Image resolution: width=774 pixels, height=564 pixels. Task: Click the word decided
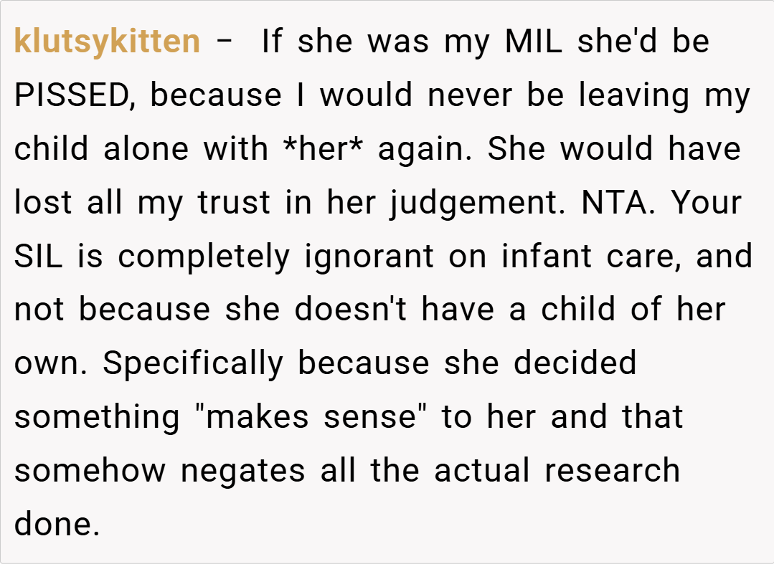pos(575,363)
